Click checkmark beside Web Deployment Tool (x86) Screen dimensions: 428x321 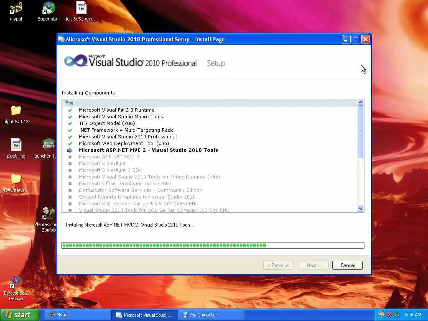click(70, 144)
